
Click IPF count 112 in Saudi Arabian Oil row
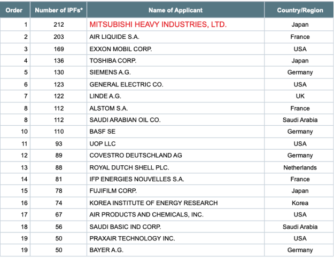[x=59, y=120]
